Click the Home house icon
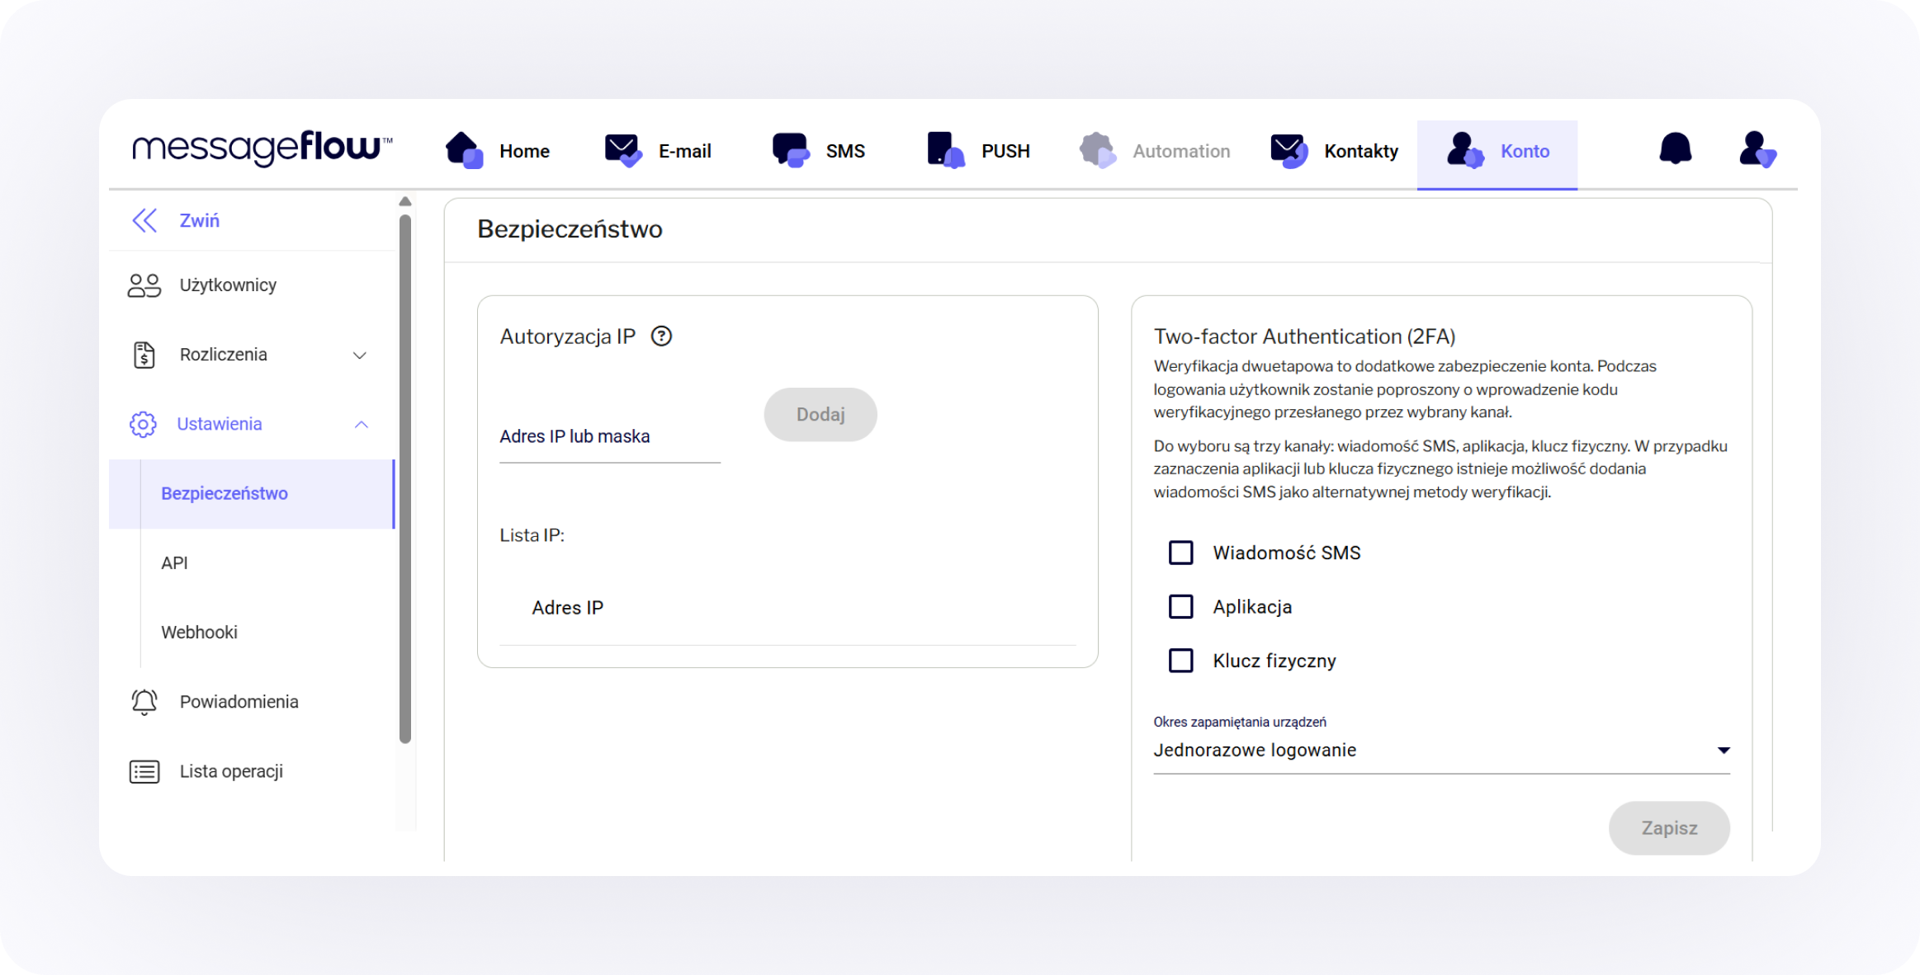The image size is (1920, 975). [464, 150]
